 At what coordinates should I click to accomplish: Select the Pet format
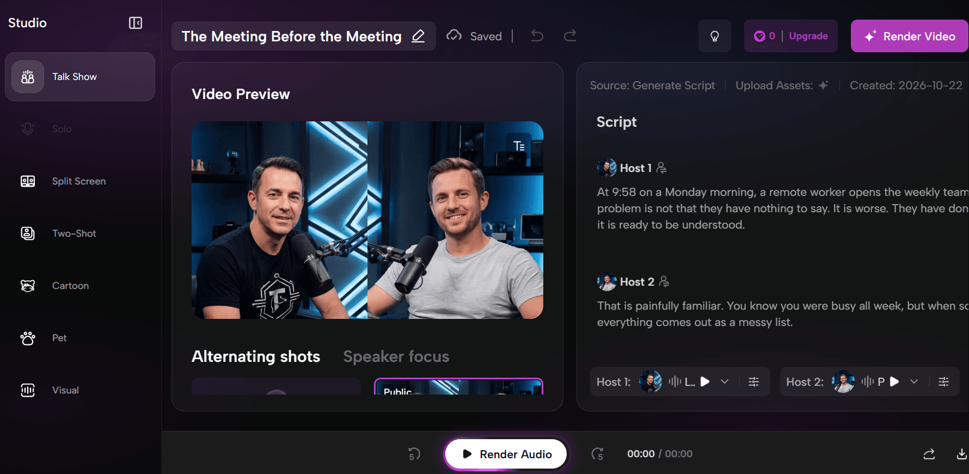coord(80,338)
